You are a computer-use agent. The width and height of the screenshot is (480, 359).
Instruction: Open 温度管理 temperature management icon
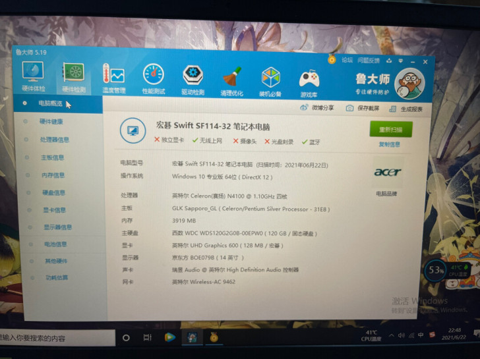113,78
